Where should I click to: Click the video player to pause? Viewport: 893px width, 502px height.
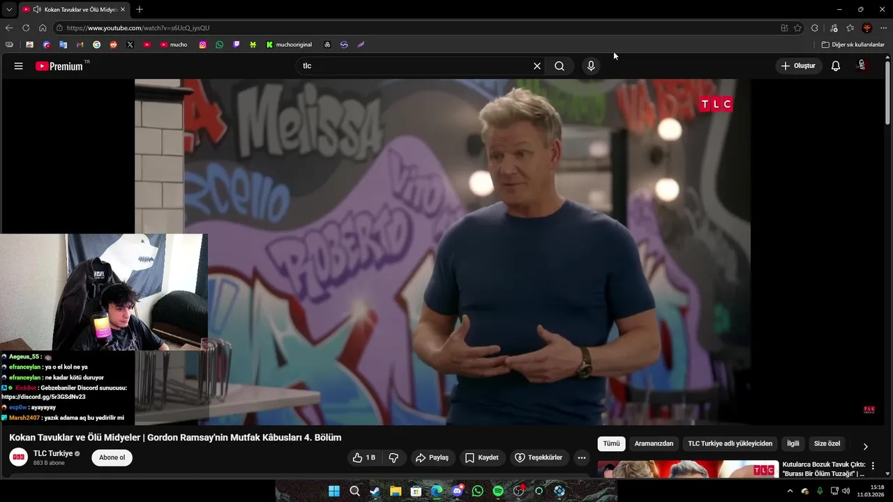(442, 252)
